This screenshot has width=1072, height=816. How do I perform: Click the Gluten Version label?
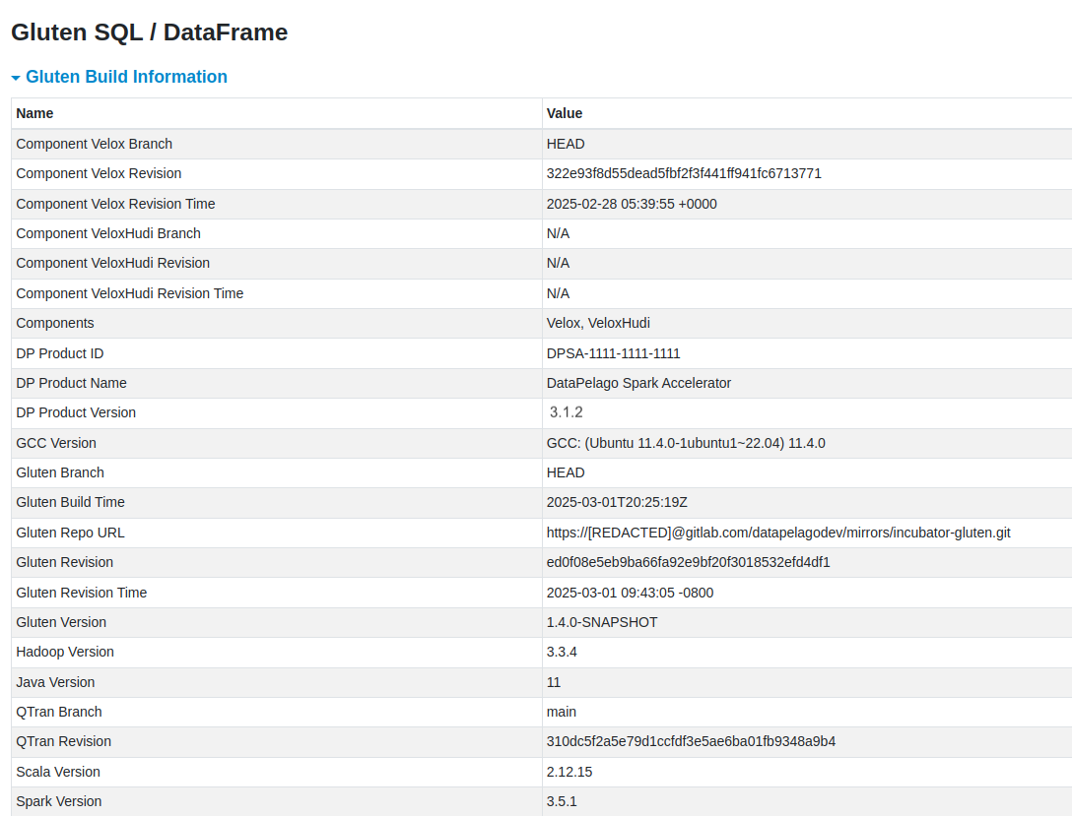click(61, 622)
